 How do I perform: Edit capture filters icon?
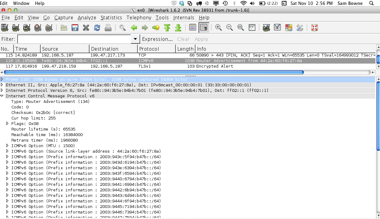[x=266, y=28]
